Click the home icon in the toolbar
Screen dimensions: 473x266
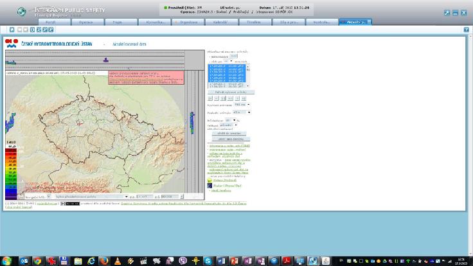point(12,30)
